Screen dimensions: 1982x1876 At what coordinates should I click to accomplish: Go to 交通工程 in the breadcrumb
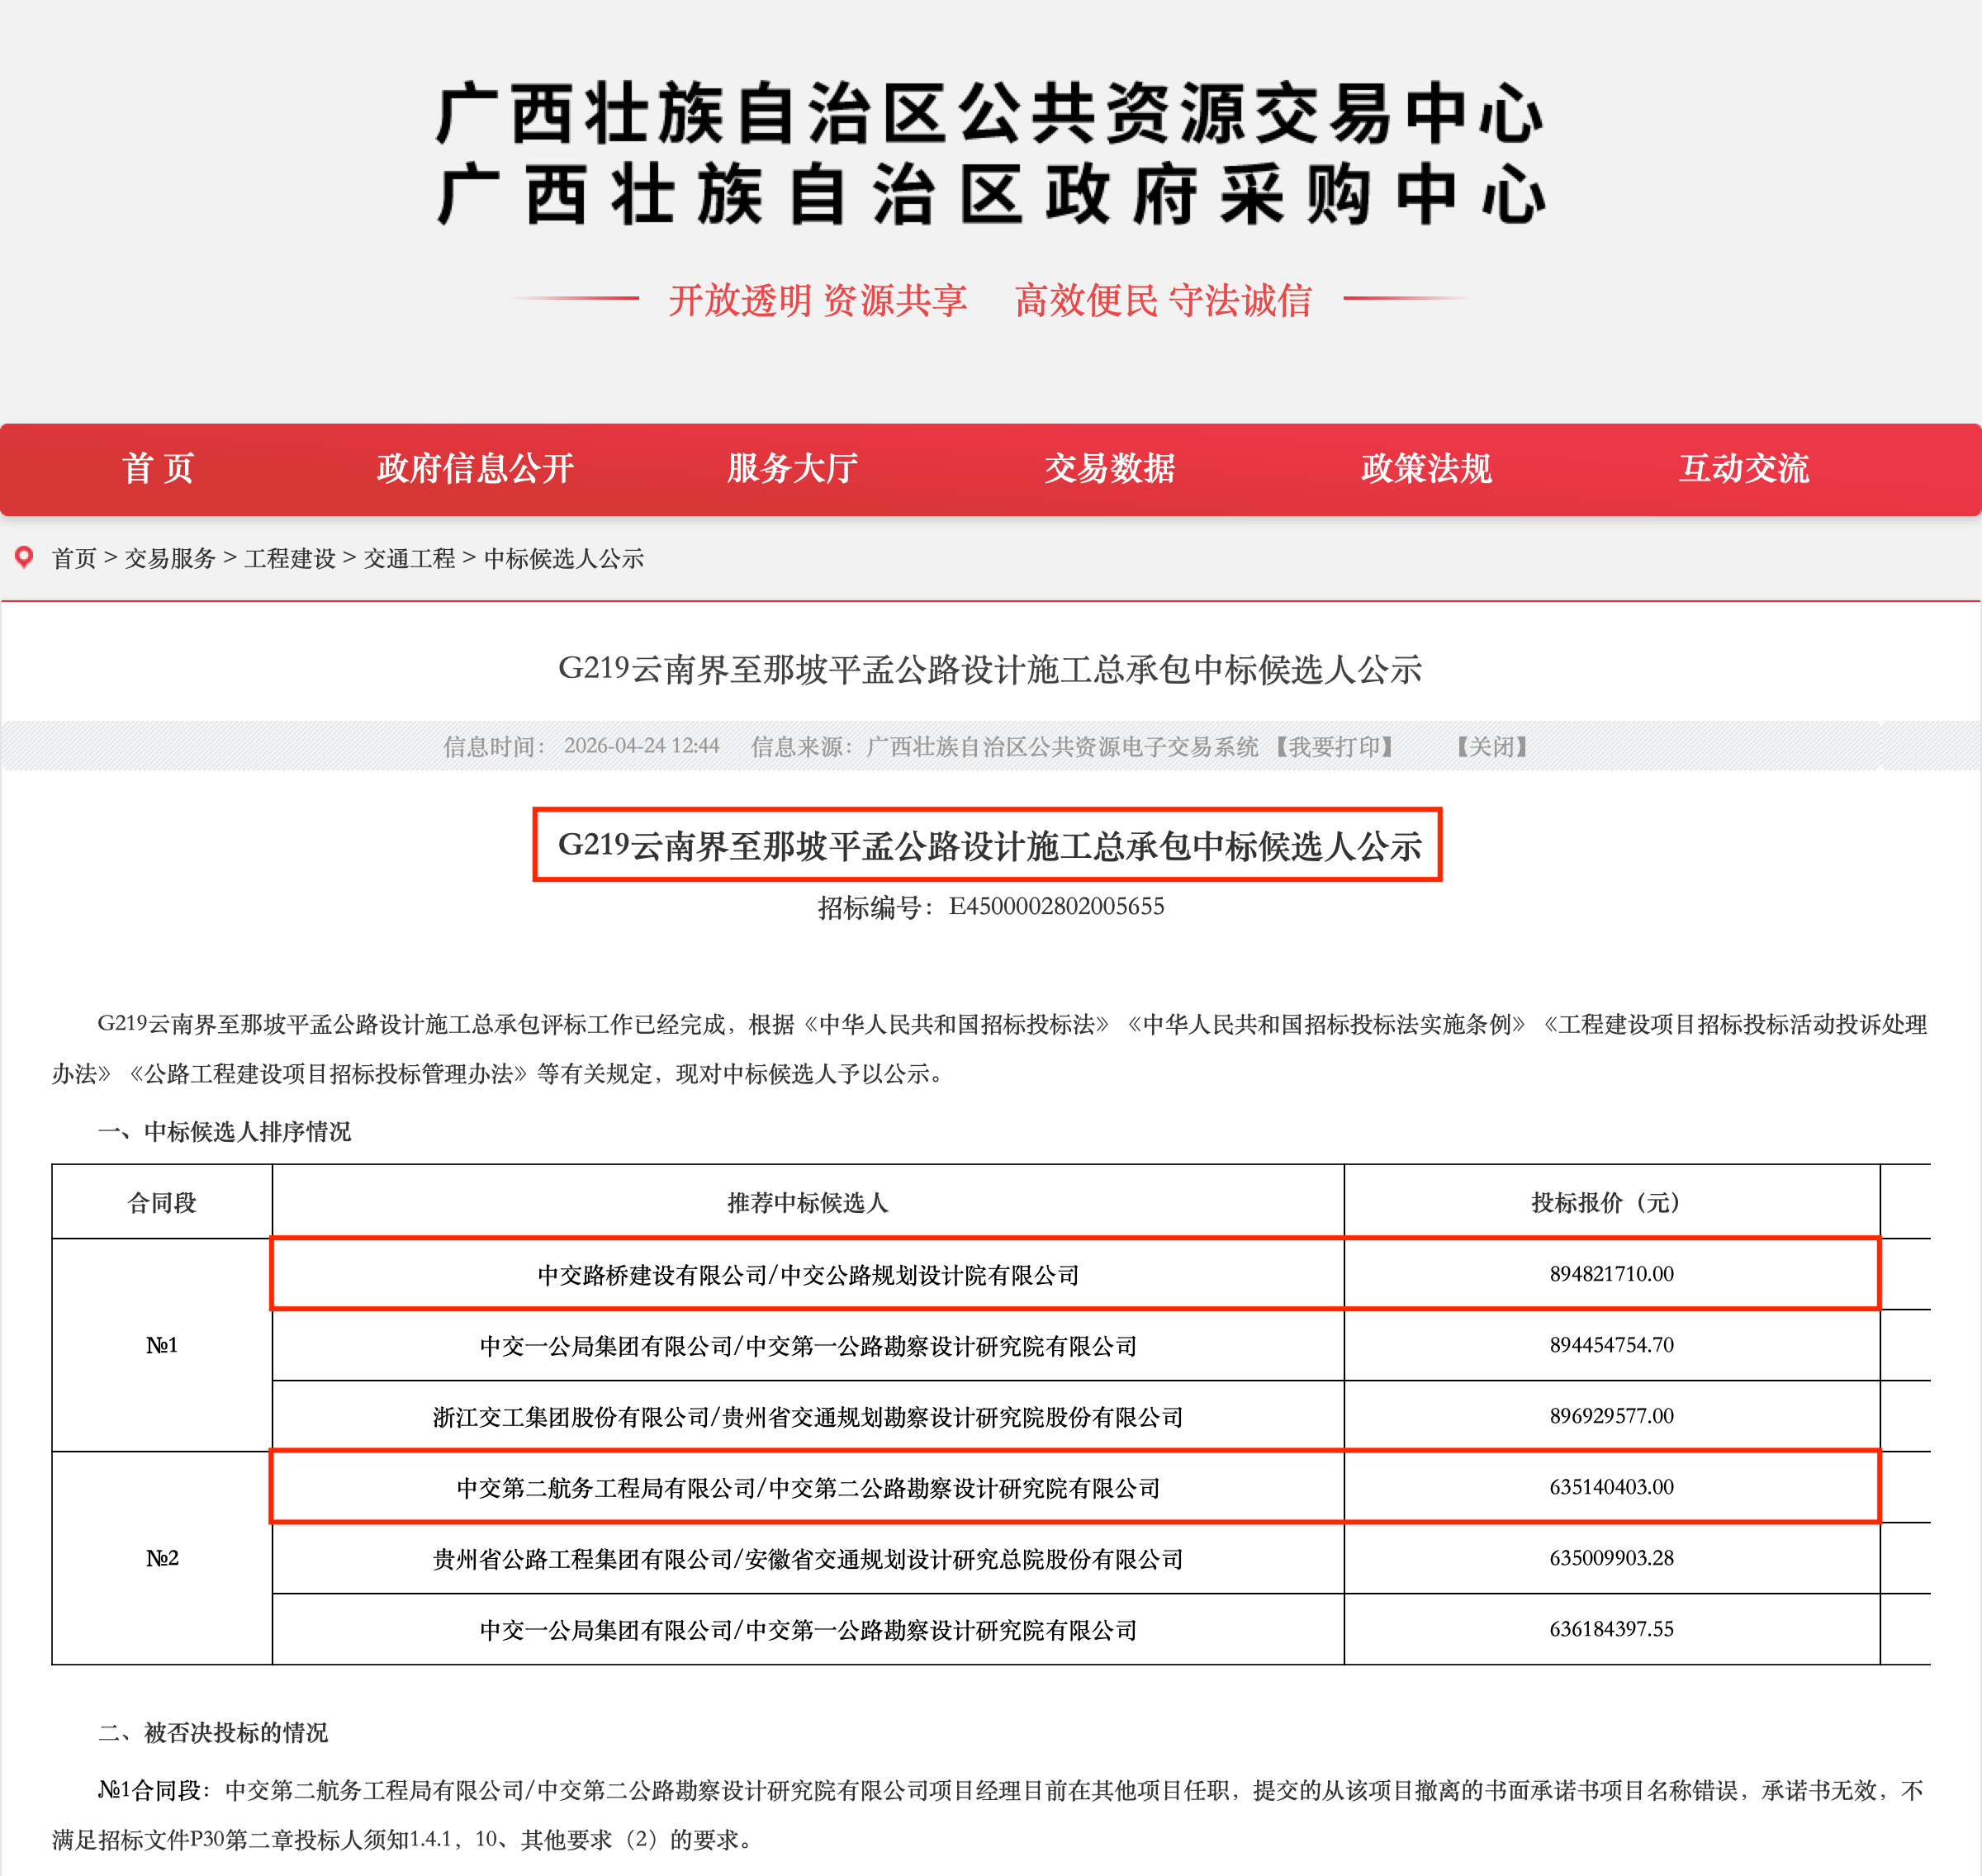point(409,558)
